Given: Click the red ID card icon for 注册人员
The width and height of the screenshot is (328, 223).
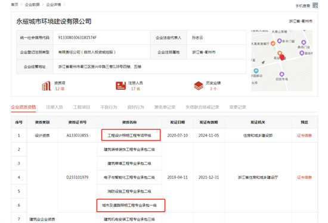Looking at the screenshot, I should 120,86.
